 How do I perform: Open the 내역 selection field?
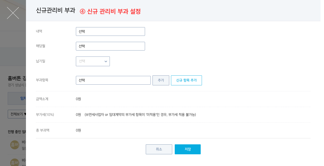click(x=110, y=32)
